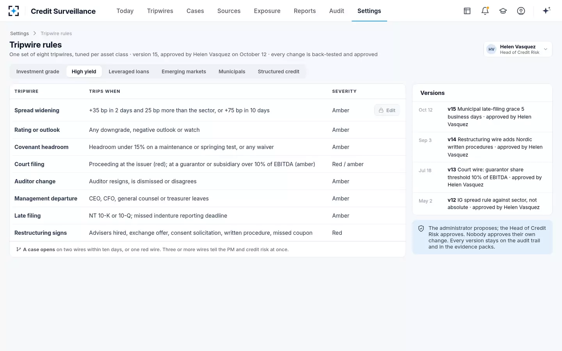Click the Credit Surveillance logo icon
The image size is (562, 351).
tap(14, 11)
